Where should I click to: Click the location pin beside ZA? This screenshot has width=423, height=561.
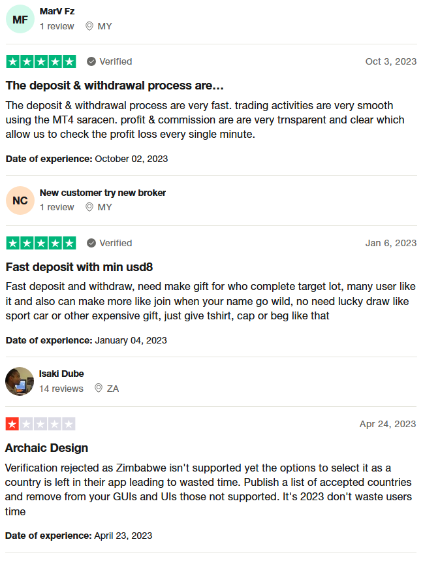99,388
